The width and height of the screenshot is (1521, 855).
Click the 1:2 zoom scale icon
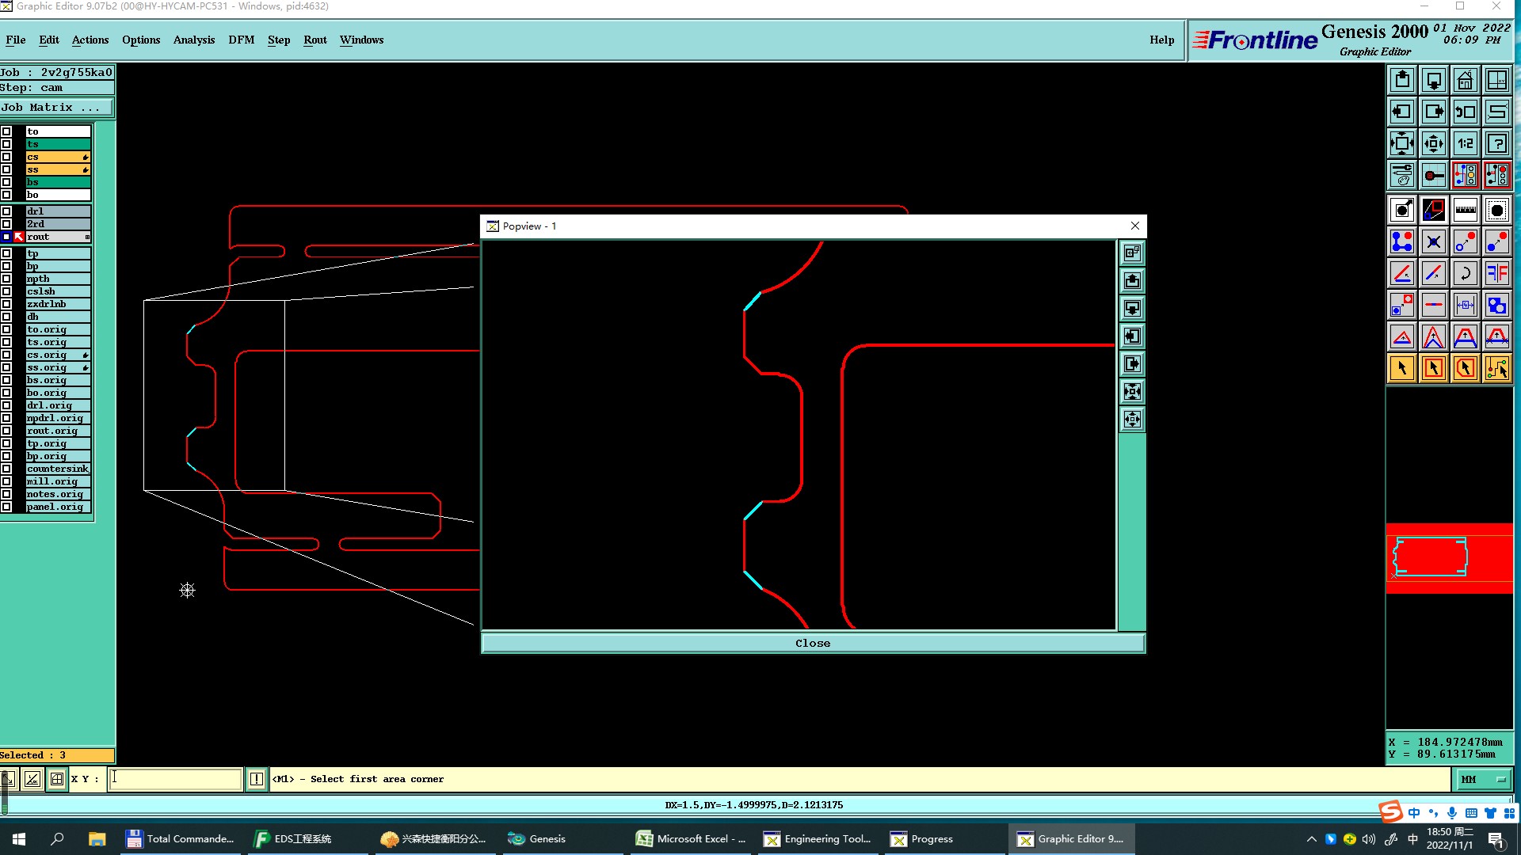pyautogui.click(x=1465, y=143)
